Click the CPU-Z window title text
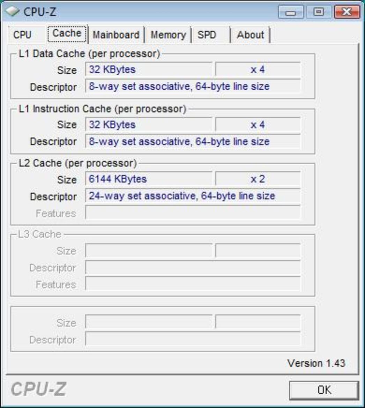 tap(40, 12)
